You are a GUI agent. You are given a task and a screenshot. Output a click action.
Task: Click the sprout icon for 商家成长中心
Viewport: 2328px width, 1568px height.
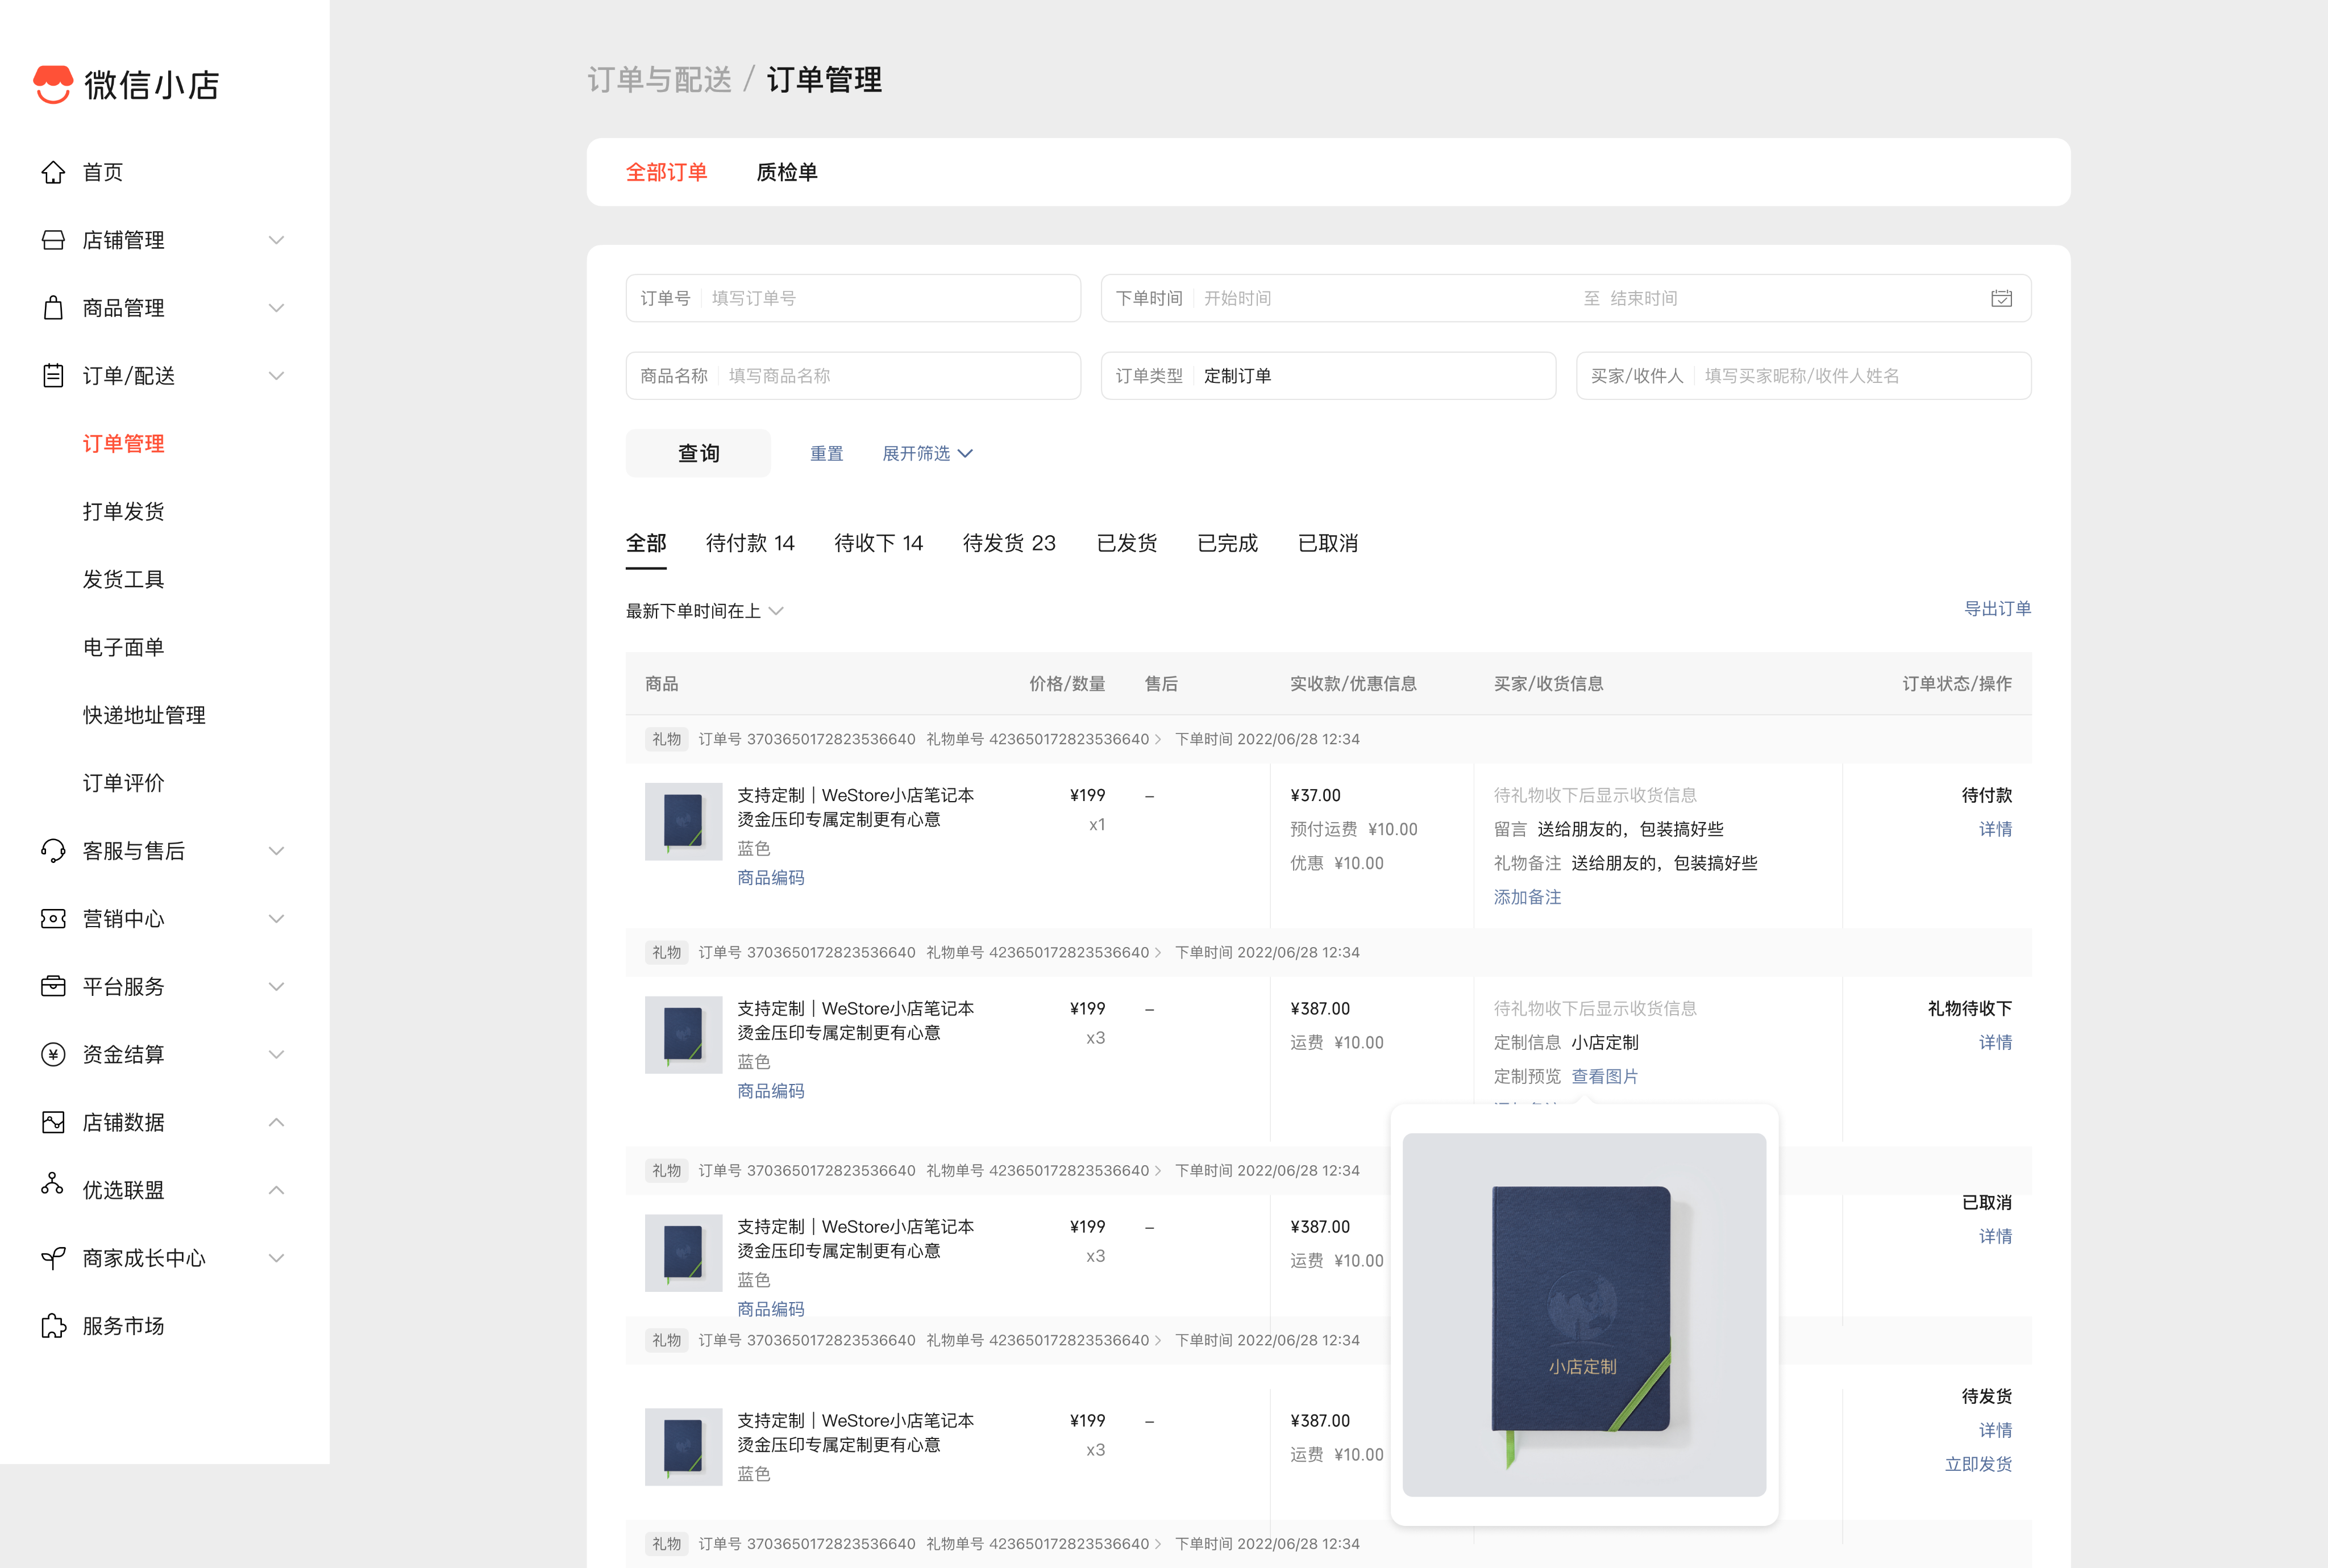53,1258
